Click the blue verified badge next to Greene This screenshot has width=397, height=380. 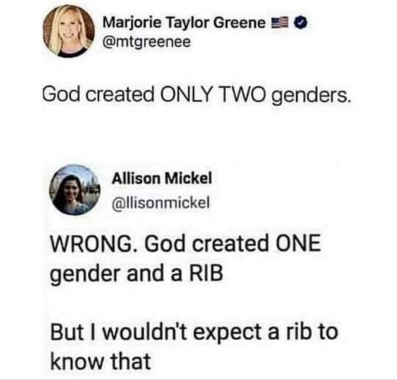pyautogui.click(x=301, y=24)
